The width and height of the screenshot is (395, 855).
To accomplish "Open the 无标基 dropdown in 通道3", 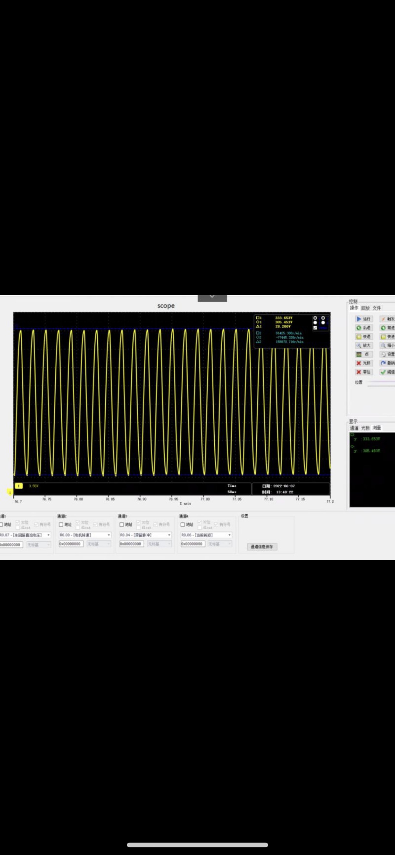I will pos(159,544).
